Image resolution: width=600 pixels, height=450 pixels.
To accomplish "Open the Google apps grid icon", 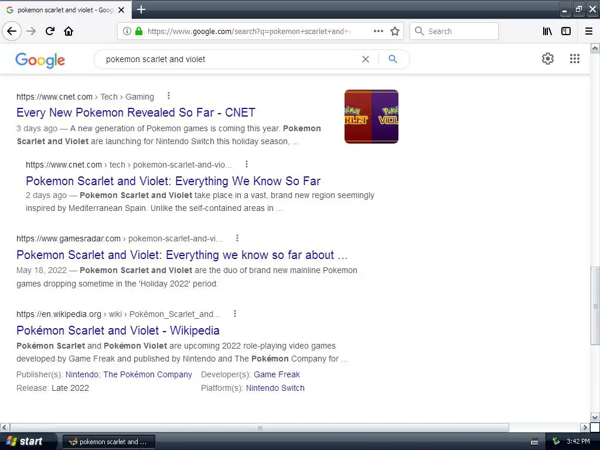I will [x=574, y=59].
